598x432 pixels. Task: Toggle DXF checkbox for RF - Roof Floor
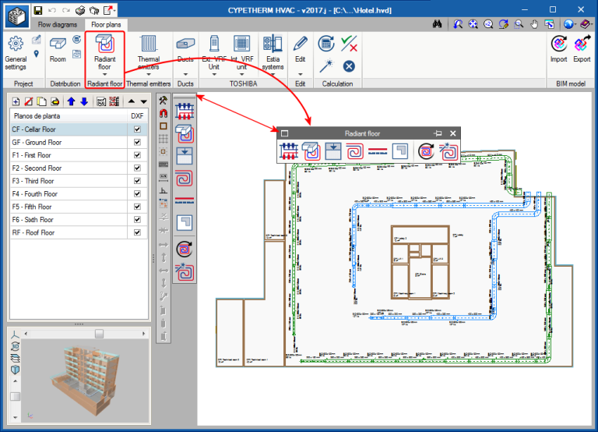[137, 232]
